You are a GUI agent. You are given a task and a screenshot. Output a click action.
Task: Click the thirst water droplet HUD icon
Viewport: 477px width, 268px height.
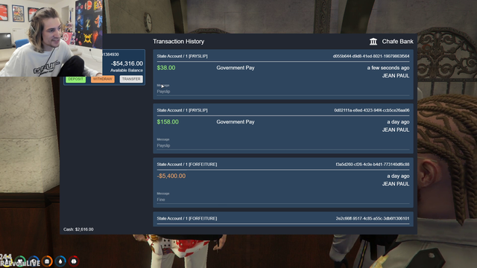pyautogui.click(x=60, y=261)
